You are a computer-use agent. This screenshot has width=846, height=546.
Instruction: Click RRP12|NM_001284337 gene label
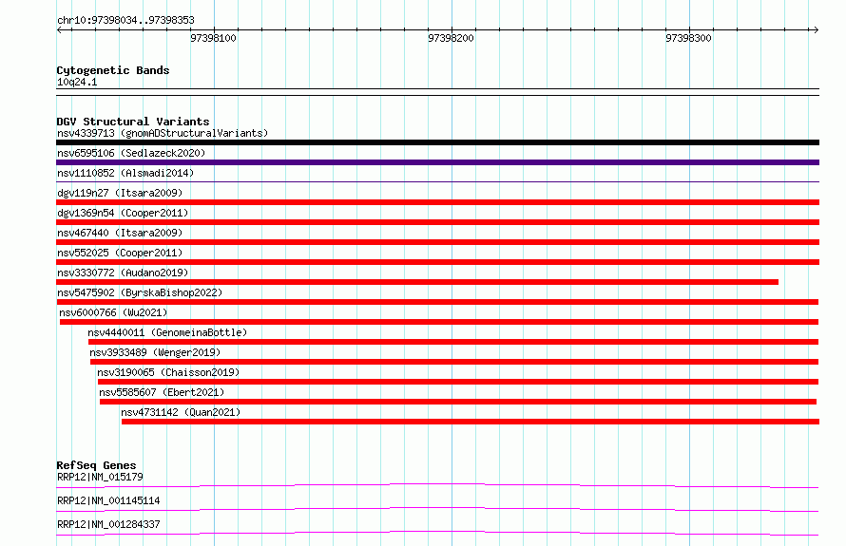(108, 524)
